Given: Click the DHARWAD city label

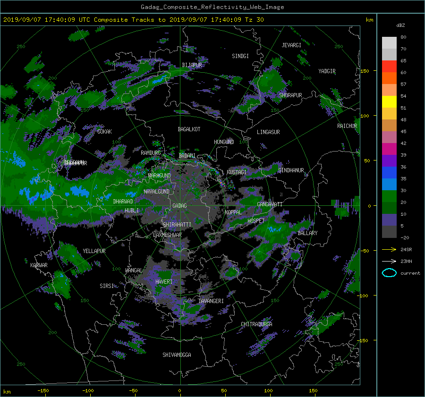Looking at the screenshot, I should 123,202.
